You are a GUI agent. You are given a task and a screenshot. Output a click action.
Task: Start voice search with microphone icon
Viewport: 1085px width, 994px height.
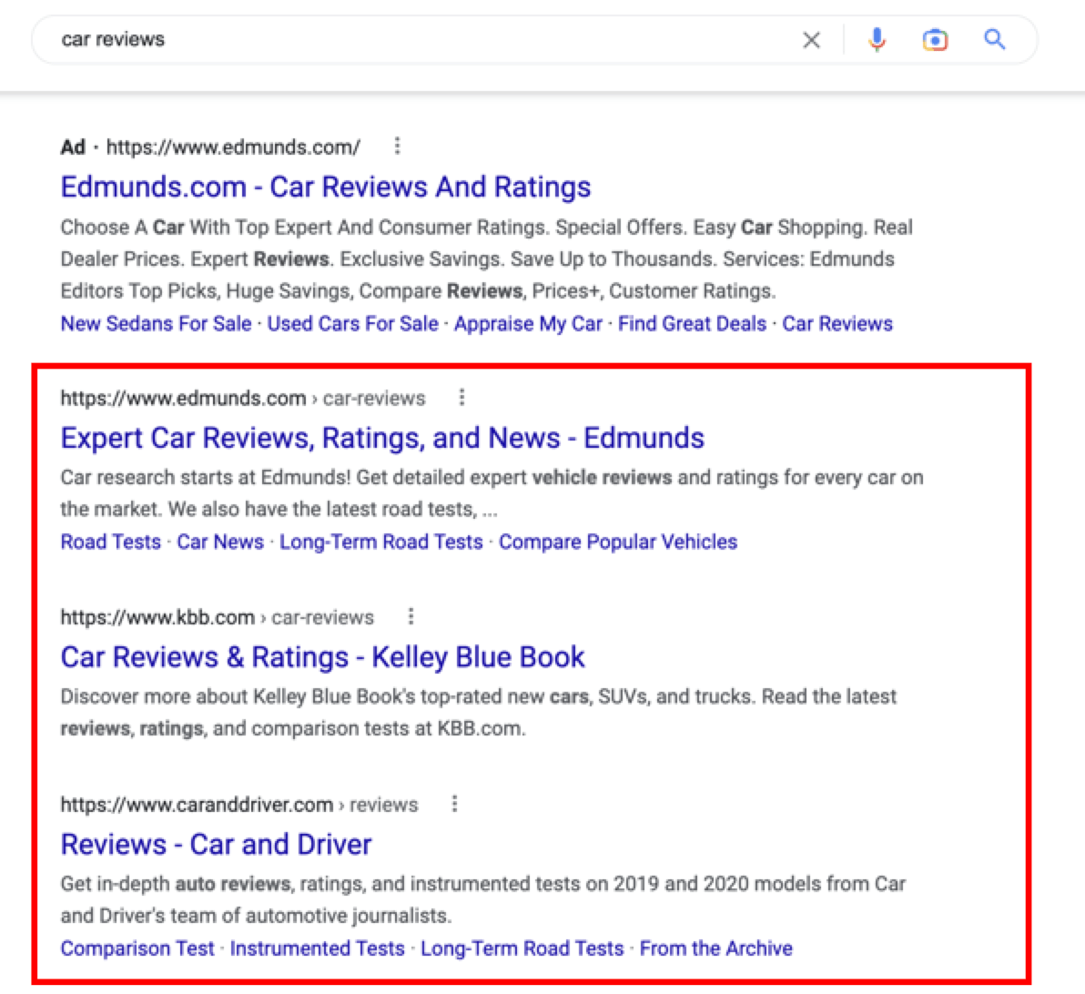click(877, 40)
